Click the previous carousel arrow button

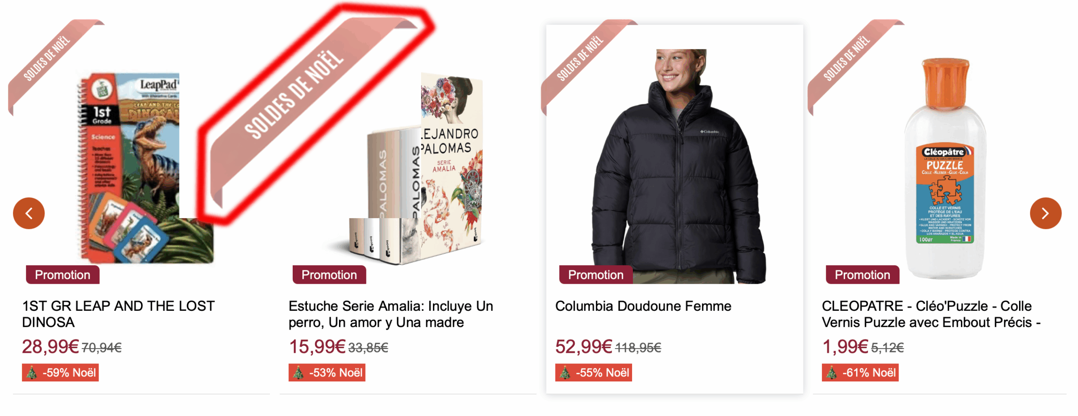pyautogui.click(x=29, y=213)
